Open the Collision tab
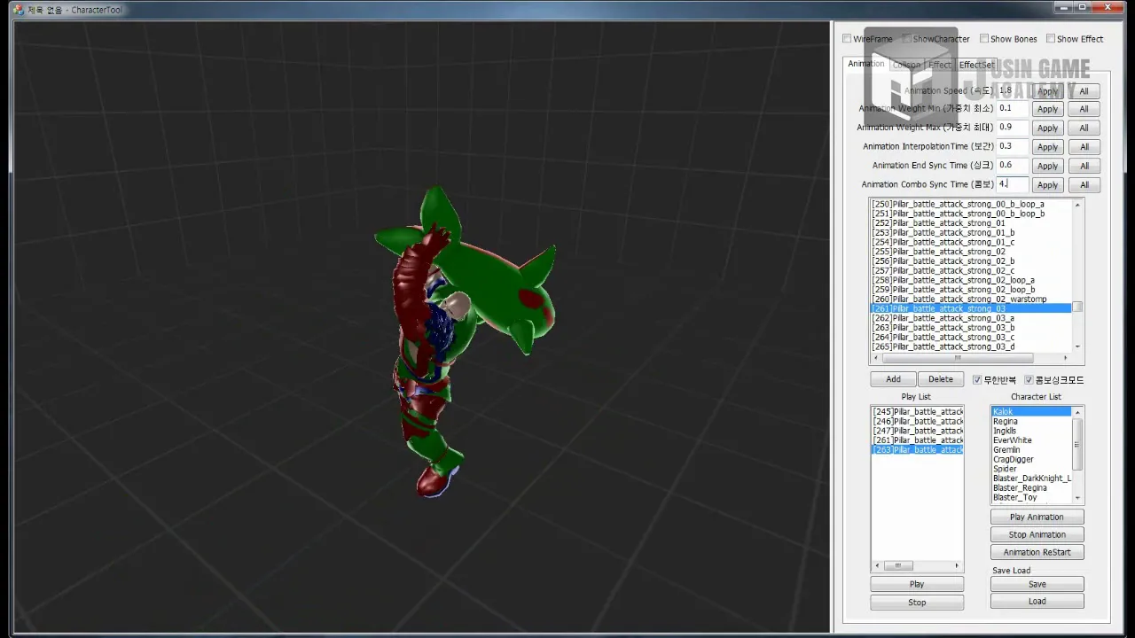This screenshot has width=1135, height=638. (906, 65)
